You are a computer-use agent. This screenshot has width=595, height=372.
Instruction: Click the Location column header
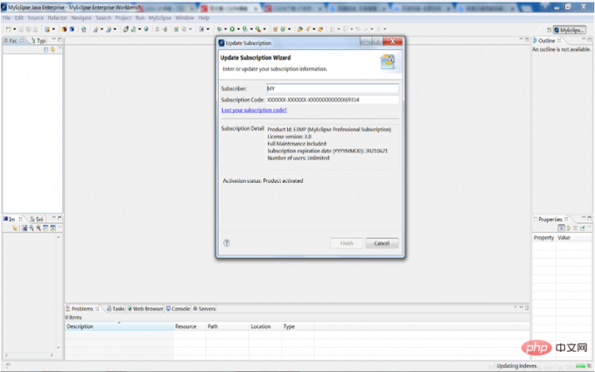tap(265, 326)
